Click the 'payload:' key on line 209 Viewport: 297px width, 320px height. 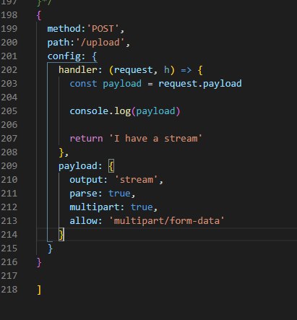point(80,166)
